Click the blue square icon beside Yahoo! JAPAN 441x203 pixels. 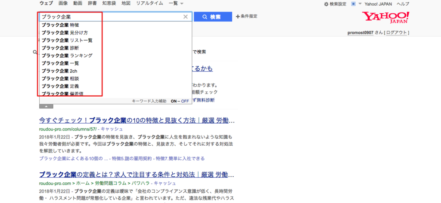354,4
